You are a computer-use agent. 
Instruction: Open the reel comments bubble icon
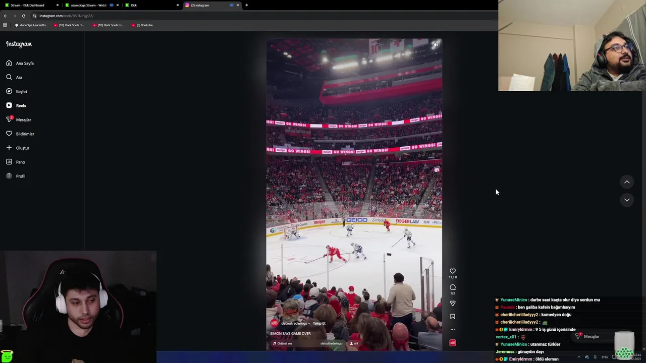coord(453,287)
